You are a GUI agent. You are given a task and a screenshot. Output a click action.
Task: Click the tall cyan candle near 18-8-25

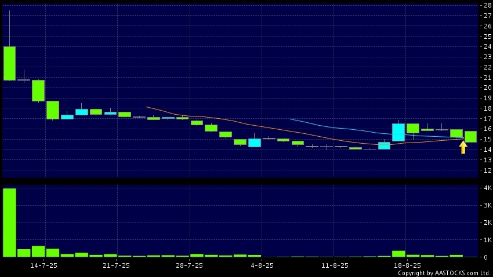[398, 132]
